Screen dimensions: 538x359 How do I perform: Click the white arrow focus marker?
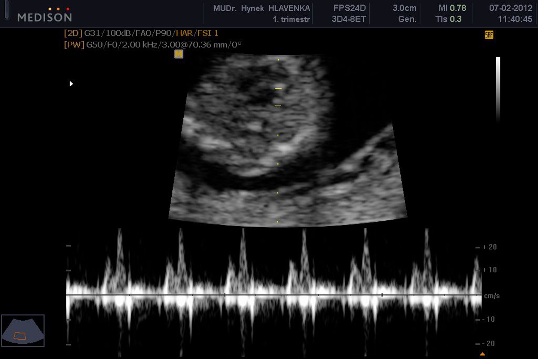point(71,83)
